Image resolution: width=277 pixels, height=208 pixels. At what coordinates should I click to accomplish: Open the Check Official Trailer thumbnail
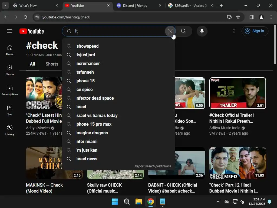[x=238, y=93]
